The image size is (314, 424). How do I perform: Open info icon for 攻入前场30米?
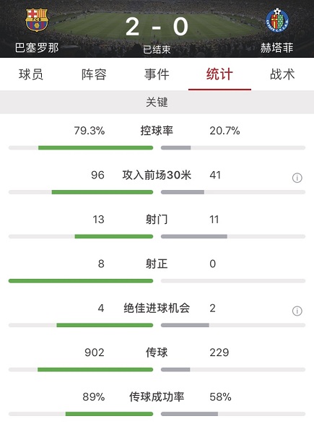point(297,178)
